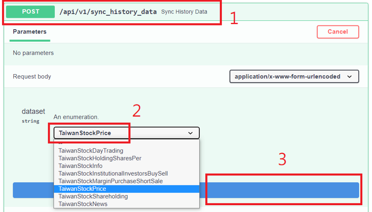Switch to the Parameters tab
Screen dimensions: 372x212
pos(30,32)
